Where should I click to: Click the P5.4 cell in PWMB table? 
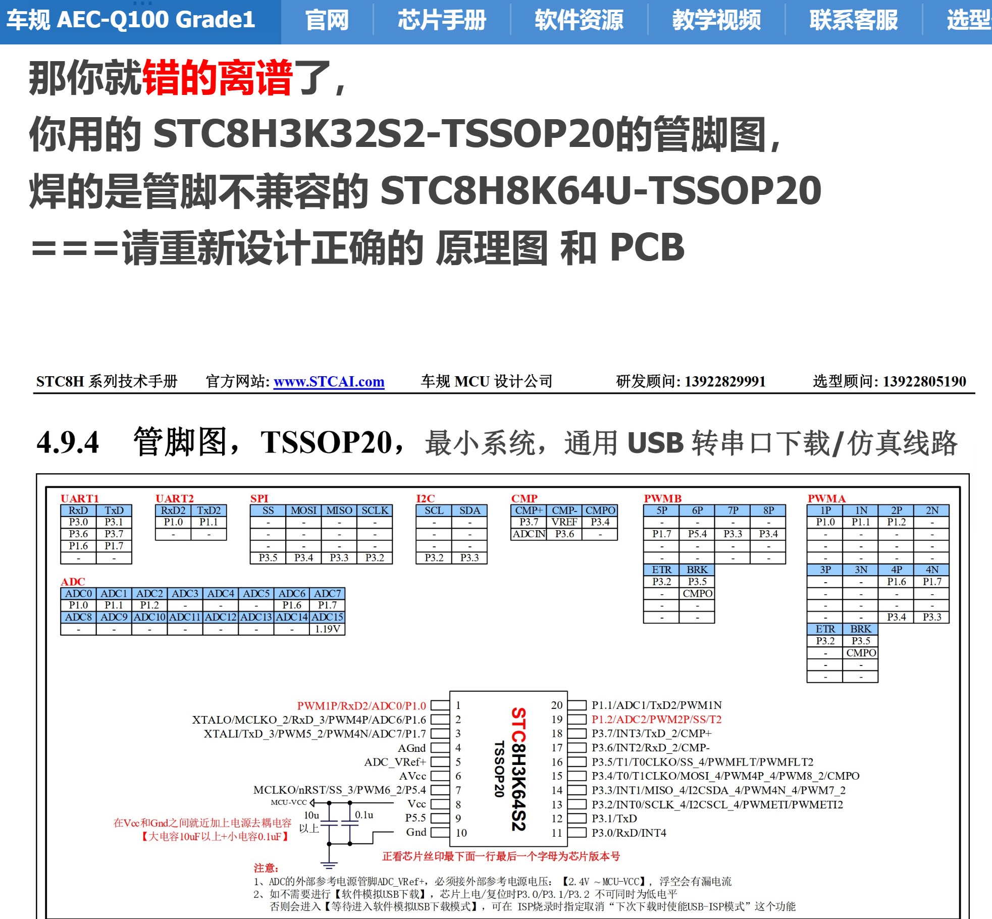(x=697, y=534)
